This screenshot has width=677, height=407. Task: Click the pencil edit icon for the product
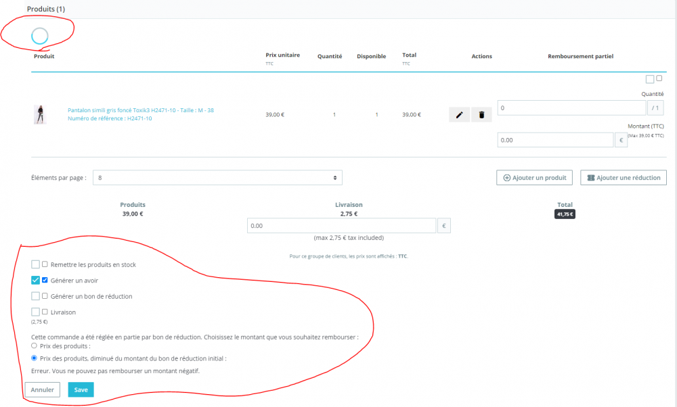tap(459, 115)
